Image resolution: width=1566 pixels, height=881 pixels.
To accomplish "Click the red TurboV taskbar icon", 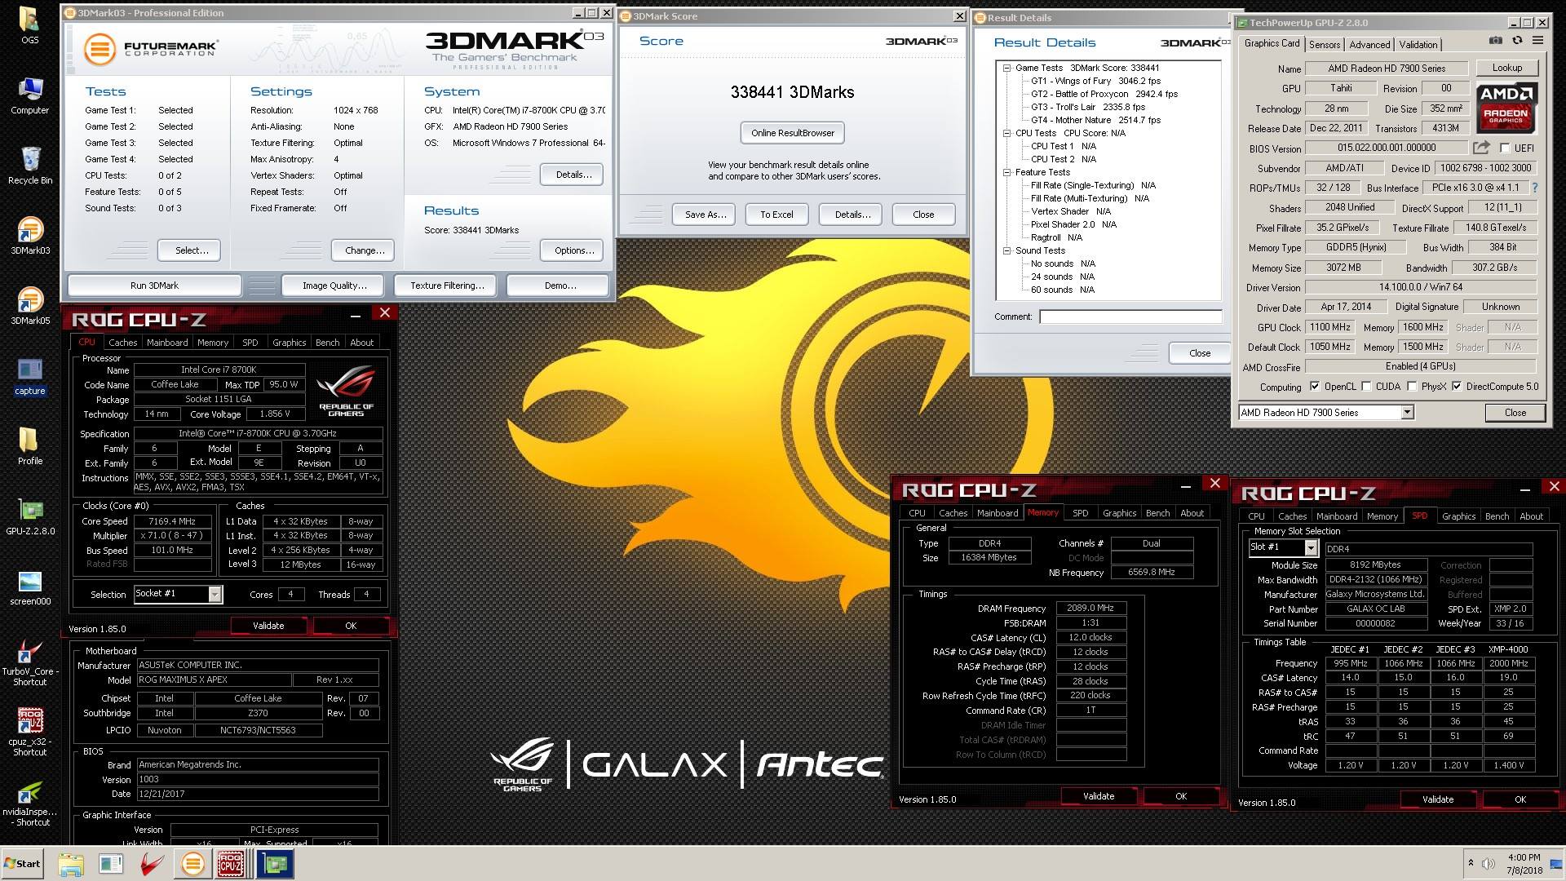I will pyautogui.click(x=152, y=864).
